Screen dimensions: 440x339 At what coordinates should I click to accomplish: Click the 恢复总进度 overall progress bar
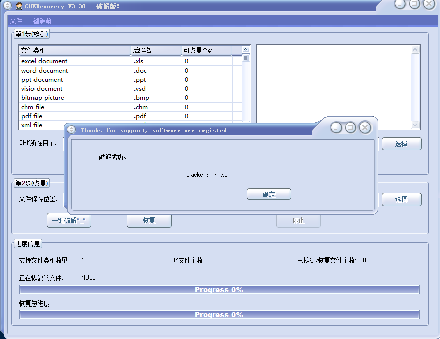point(219,314)
